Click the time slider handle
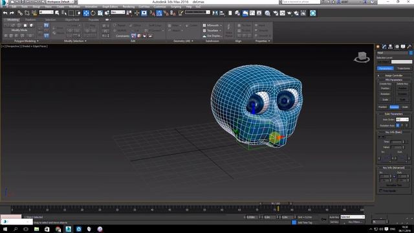The width and height of the screenshot is (414, 233). point(276,204)
